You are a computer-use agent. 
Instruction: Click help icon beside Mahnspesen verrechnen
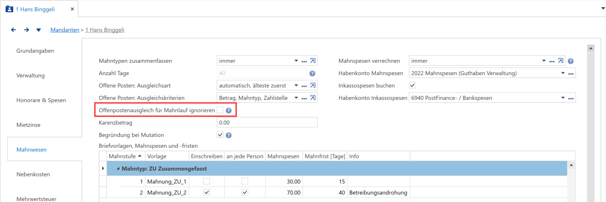(570, 61)
